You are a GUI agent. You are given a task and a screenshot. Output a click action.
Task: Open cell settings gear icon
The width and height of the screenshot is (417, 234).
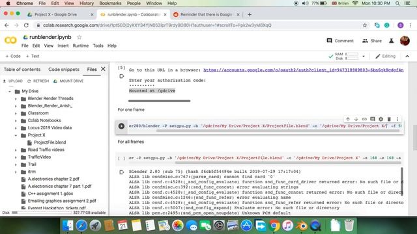pos(381,119)
